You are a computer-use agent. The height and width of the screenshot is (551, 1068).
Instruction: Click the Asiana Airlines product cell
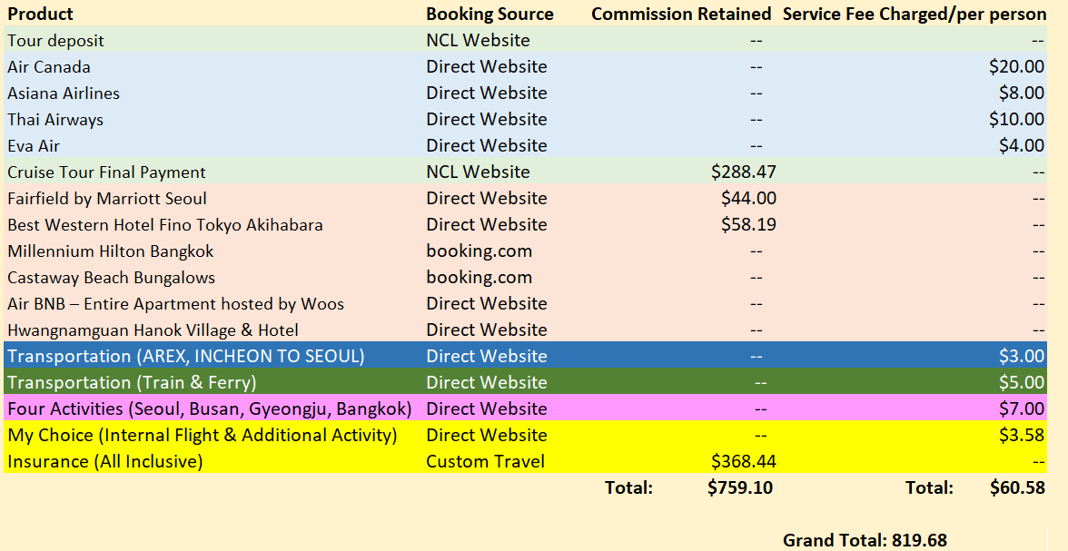coord(64,93)
